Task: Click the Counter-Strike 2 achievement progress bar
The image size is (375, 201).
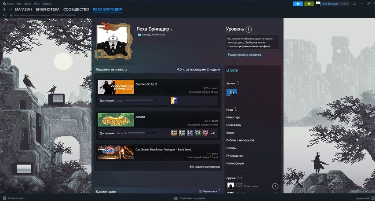Action: coord(139,101)
